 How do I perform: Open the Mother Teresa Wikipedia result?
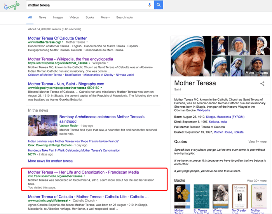(x=70, y=59)
